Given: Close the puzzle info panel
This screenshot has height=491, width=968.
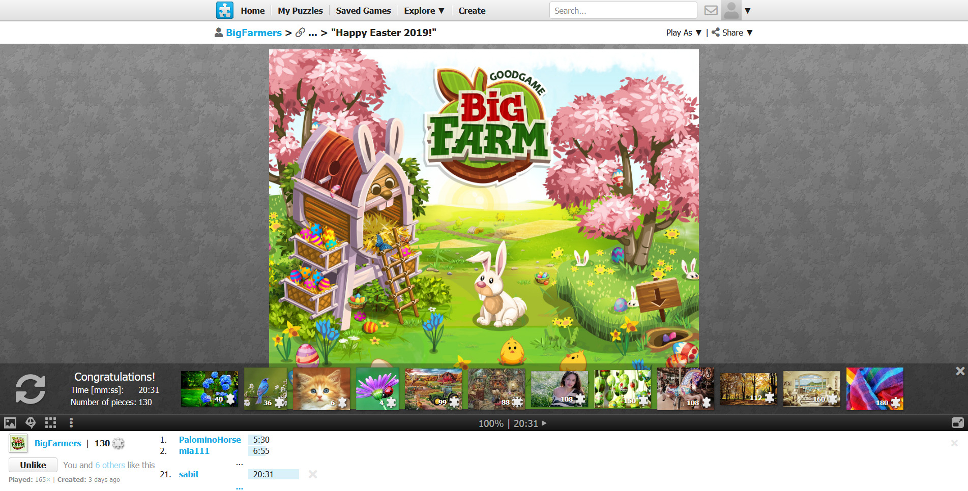Looking at the screenshot, I should (x=954, y=443).
